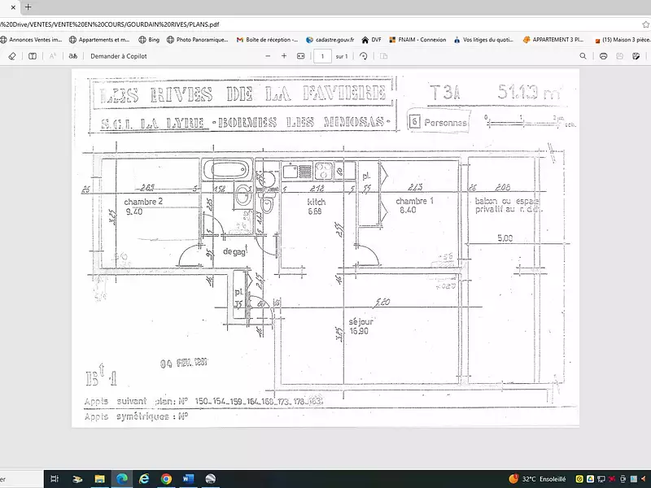Click the chambre 2 label on plan

pos(143,202)
